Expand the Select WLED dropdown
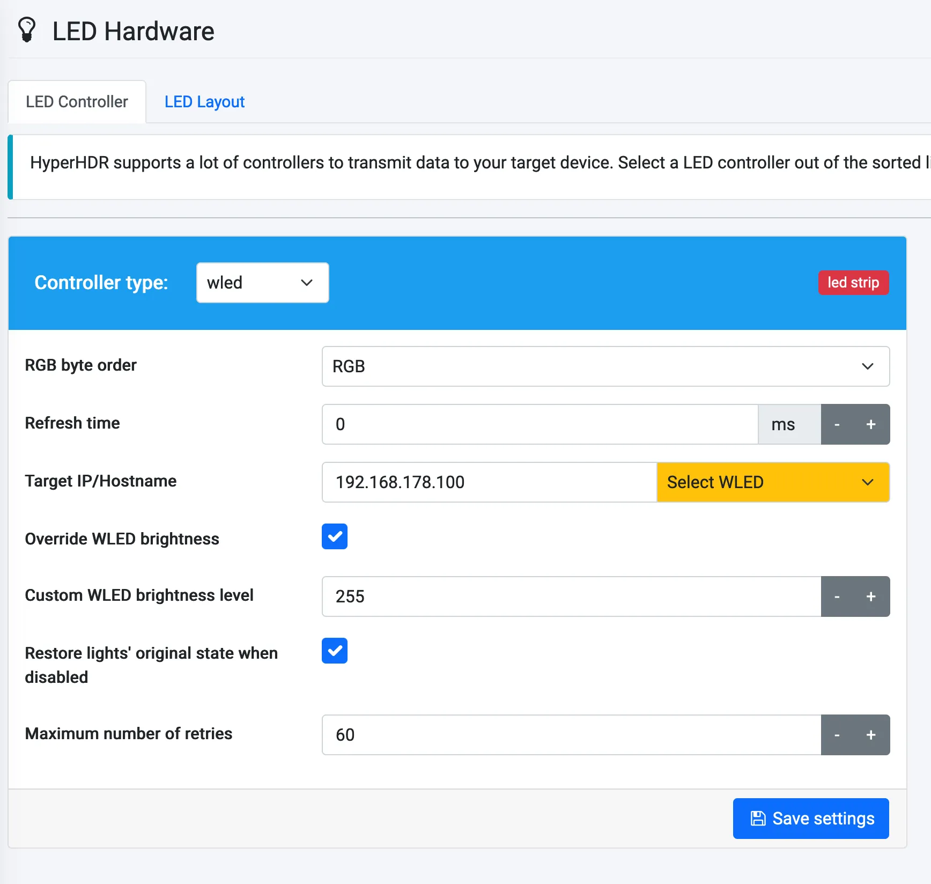 point(772,482)
